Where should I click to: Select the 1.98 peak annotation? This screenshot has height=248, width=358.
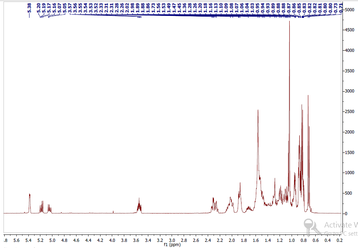(x=132, y=8)
